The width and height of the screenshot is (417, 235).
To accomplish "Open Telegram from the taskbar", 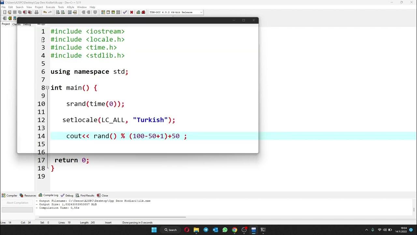I will point(206,230).
